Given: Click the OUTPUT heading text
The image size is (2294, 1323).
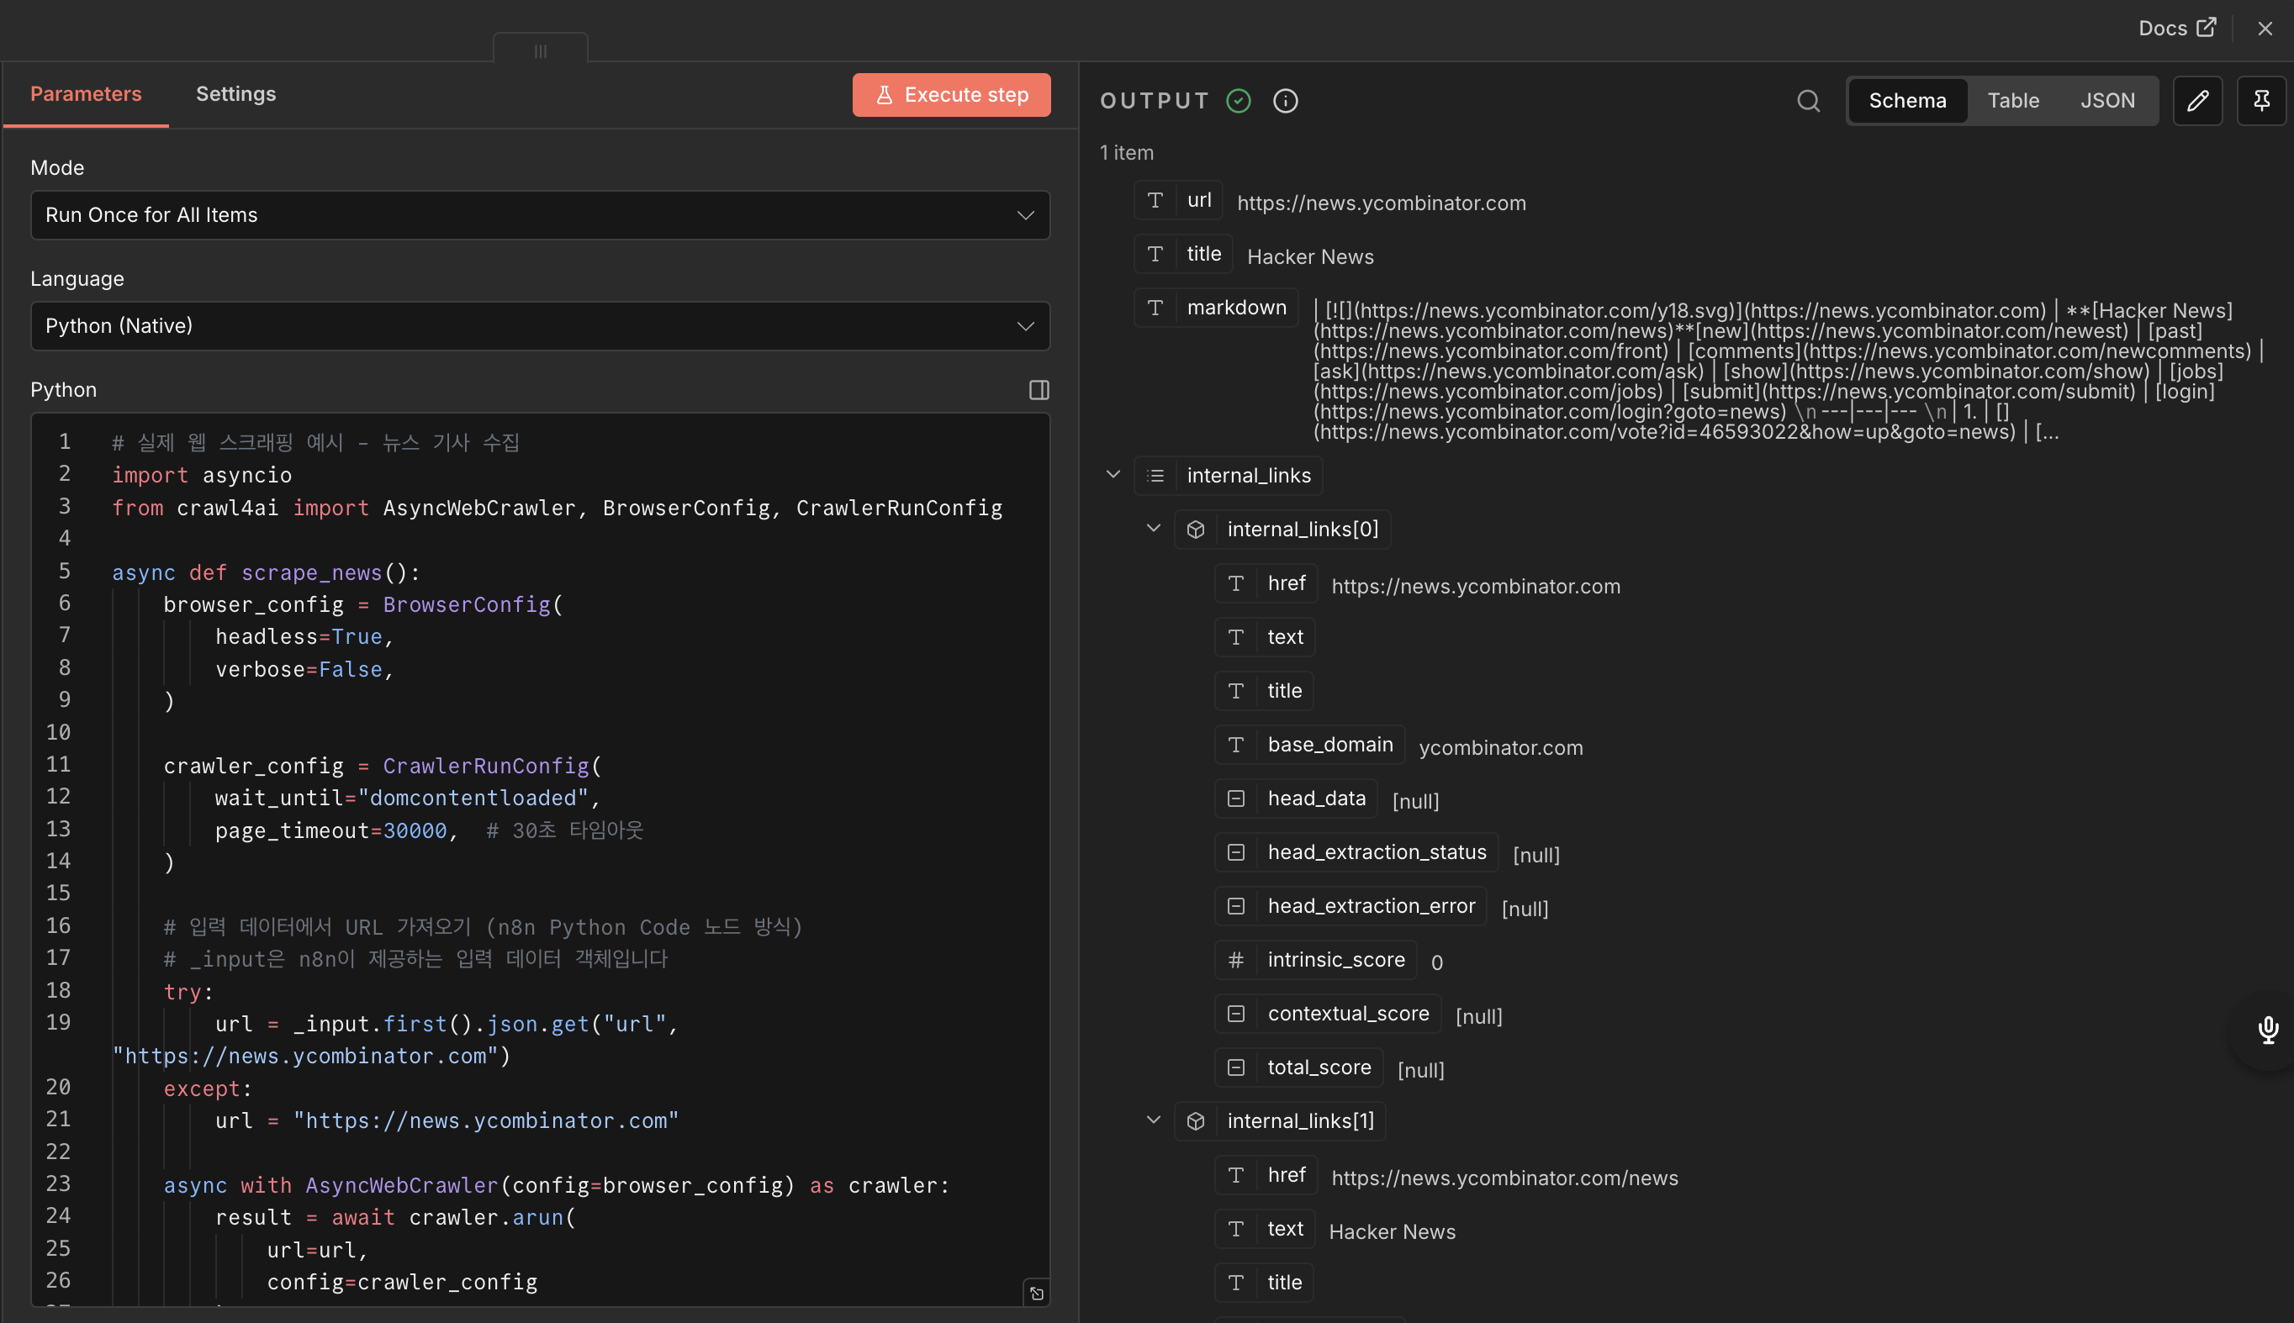Looking at the screenshot, I should pos(1155,101).
